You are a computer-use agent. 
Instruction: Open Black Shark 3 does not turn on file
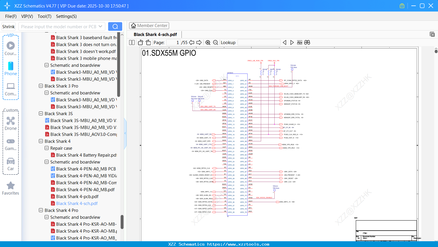pyautogui.click(x=86, y=44)
